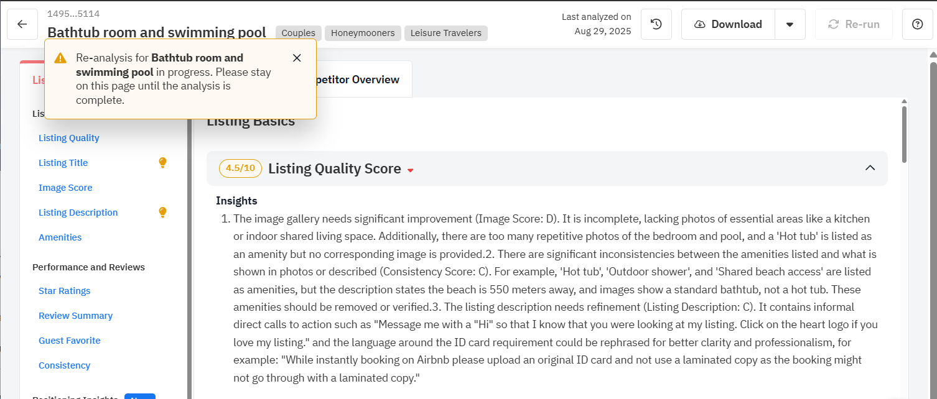Click the Download button
The width and height of the screenshot is (937, 399).
[x=728, y=24]
